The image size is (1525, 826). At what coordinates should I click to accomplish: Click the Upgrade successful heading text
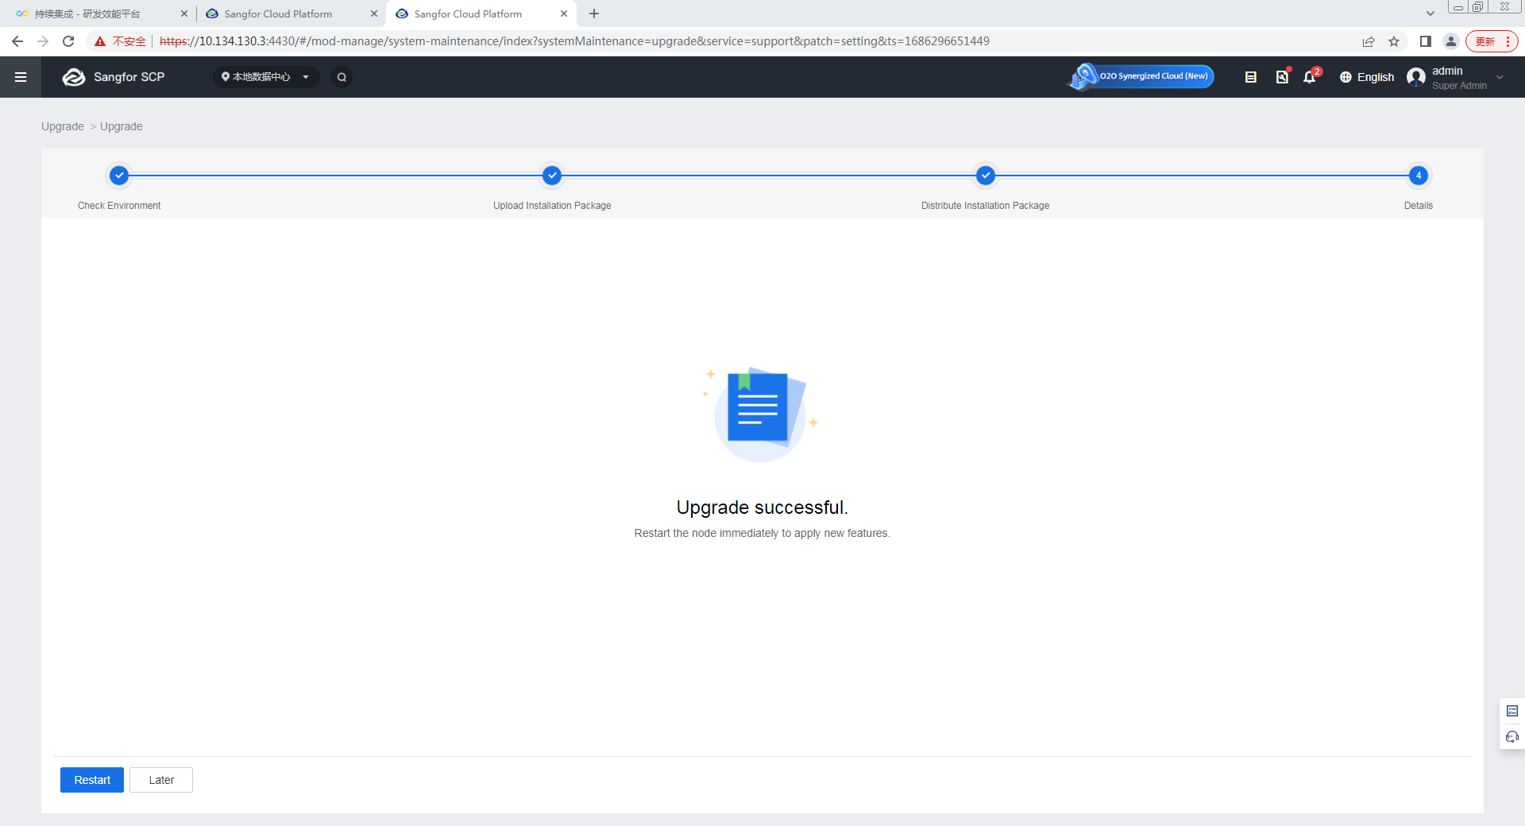[762, 508]
